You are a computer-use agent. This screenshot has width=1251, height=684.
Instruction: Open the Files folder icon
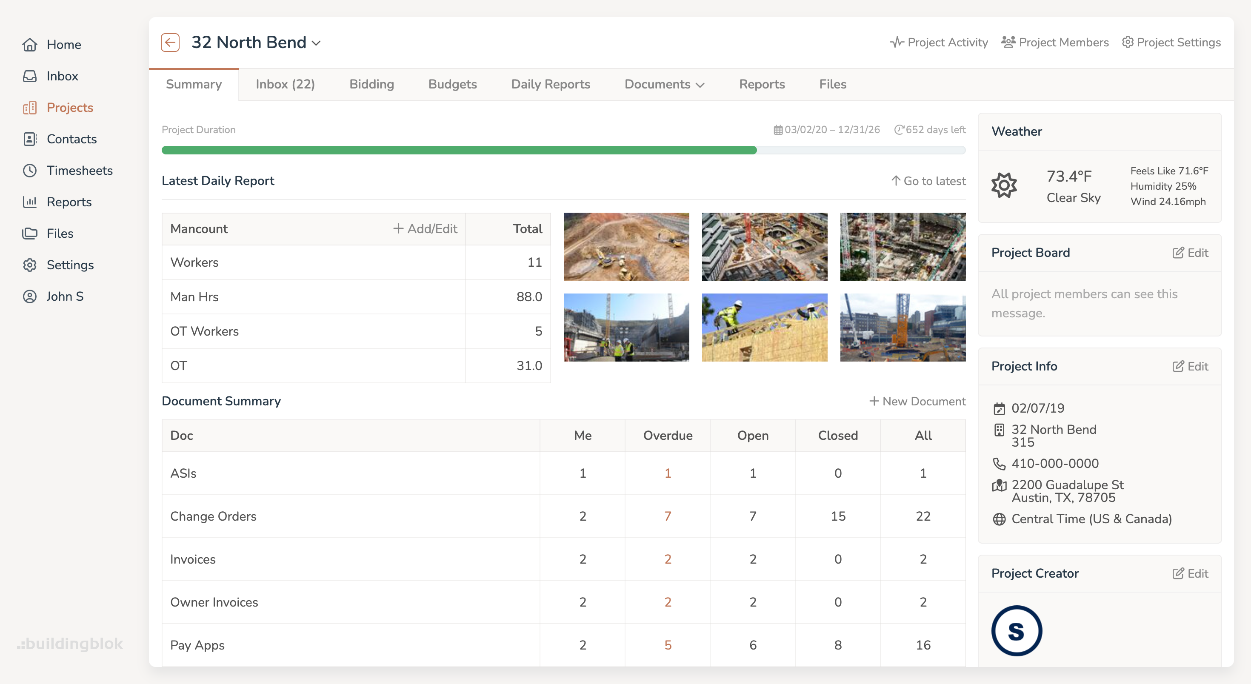(x=30, y=233)
